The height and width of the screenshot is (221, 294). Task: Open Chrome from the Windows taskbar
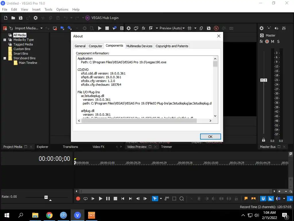pyautogui.click(x=49, y=215)
